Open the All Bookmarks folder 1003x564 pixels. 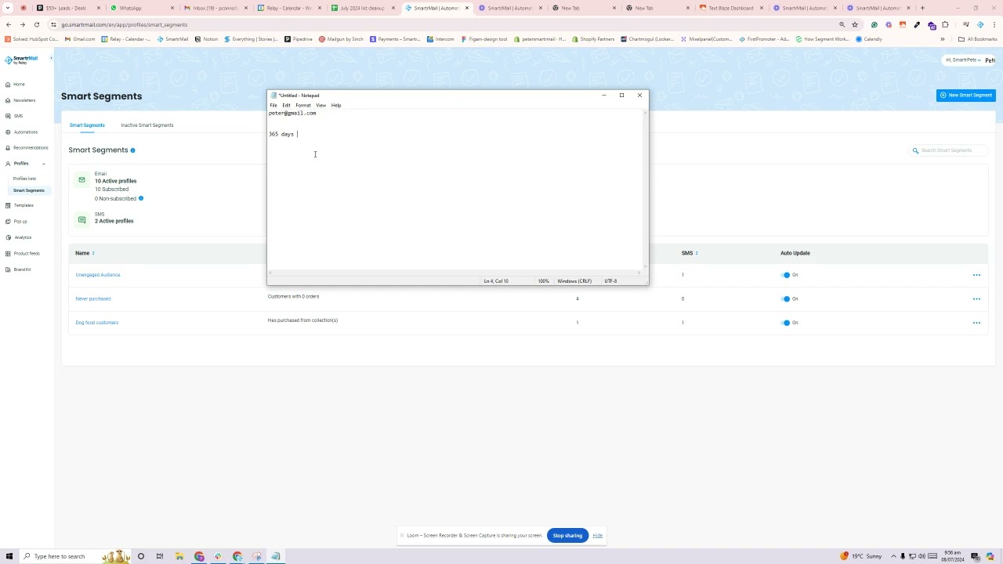coord(977,39)
